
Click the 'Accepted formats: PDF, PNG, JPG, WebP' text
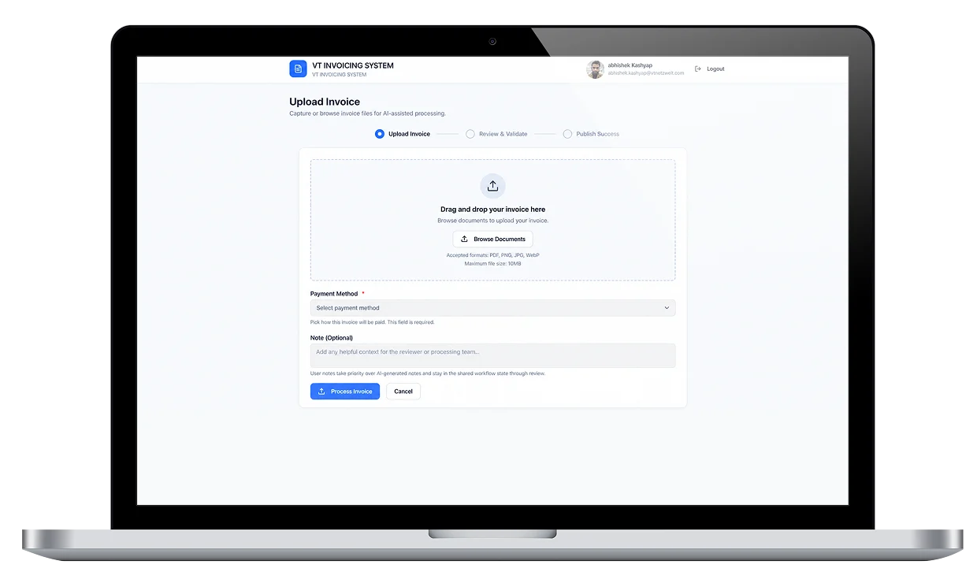pyautogui.click(x=492, y=255)
